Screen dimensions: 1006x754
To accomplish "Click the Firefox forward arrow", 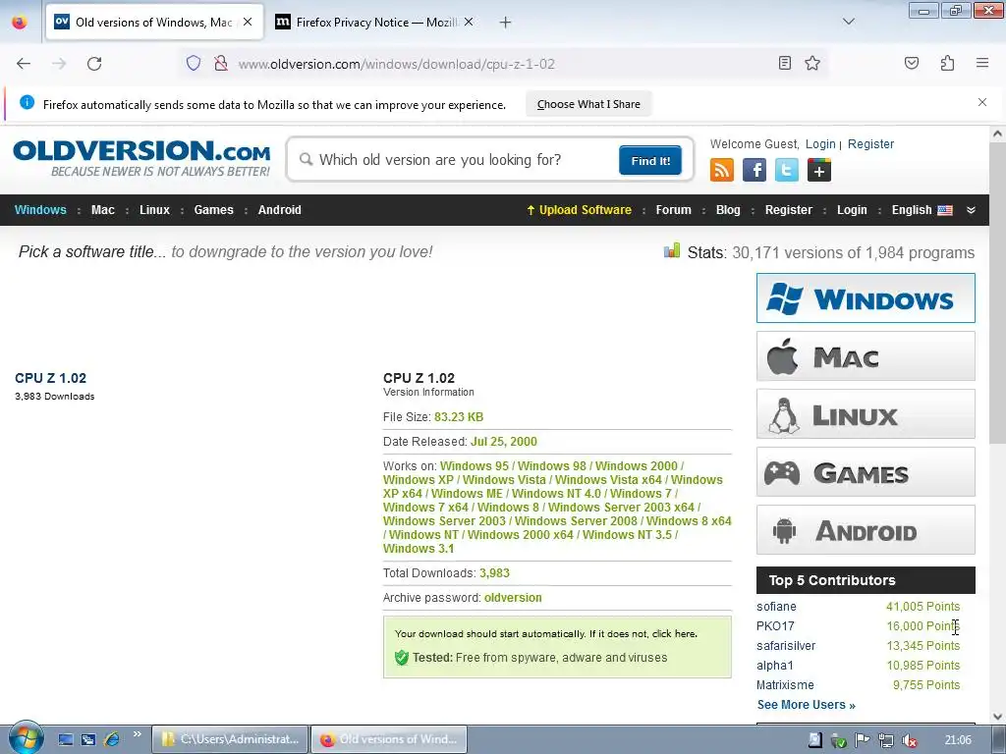I will click(x=59, y=64).
